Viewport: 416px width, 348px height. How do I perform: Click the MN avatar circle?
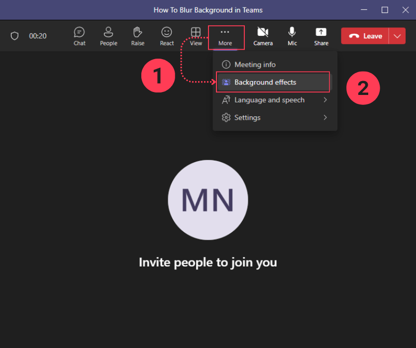tap(208, 200)
